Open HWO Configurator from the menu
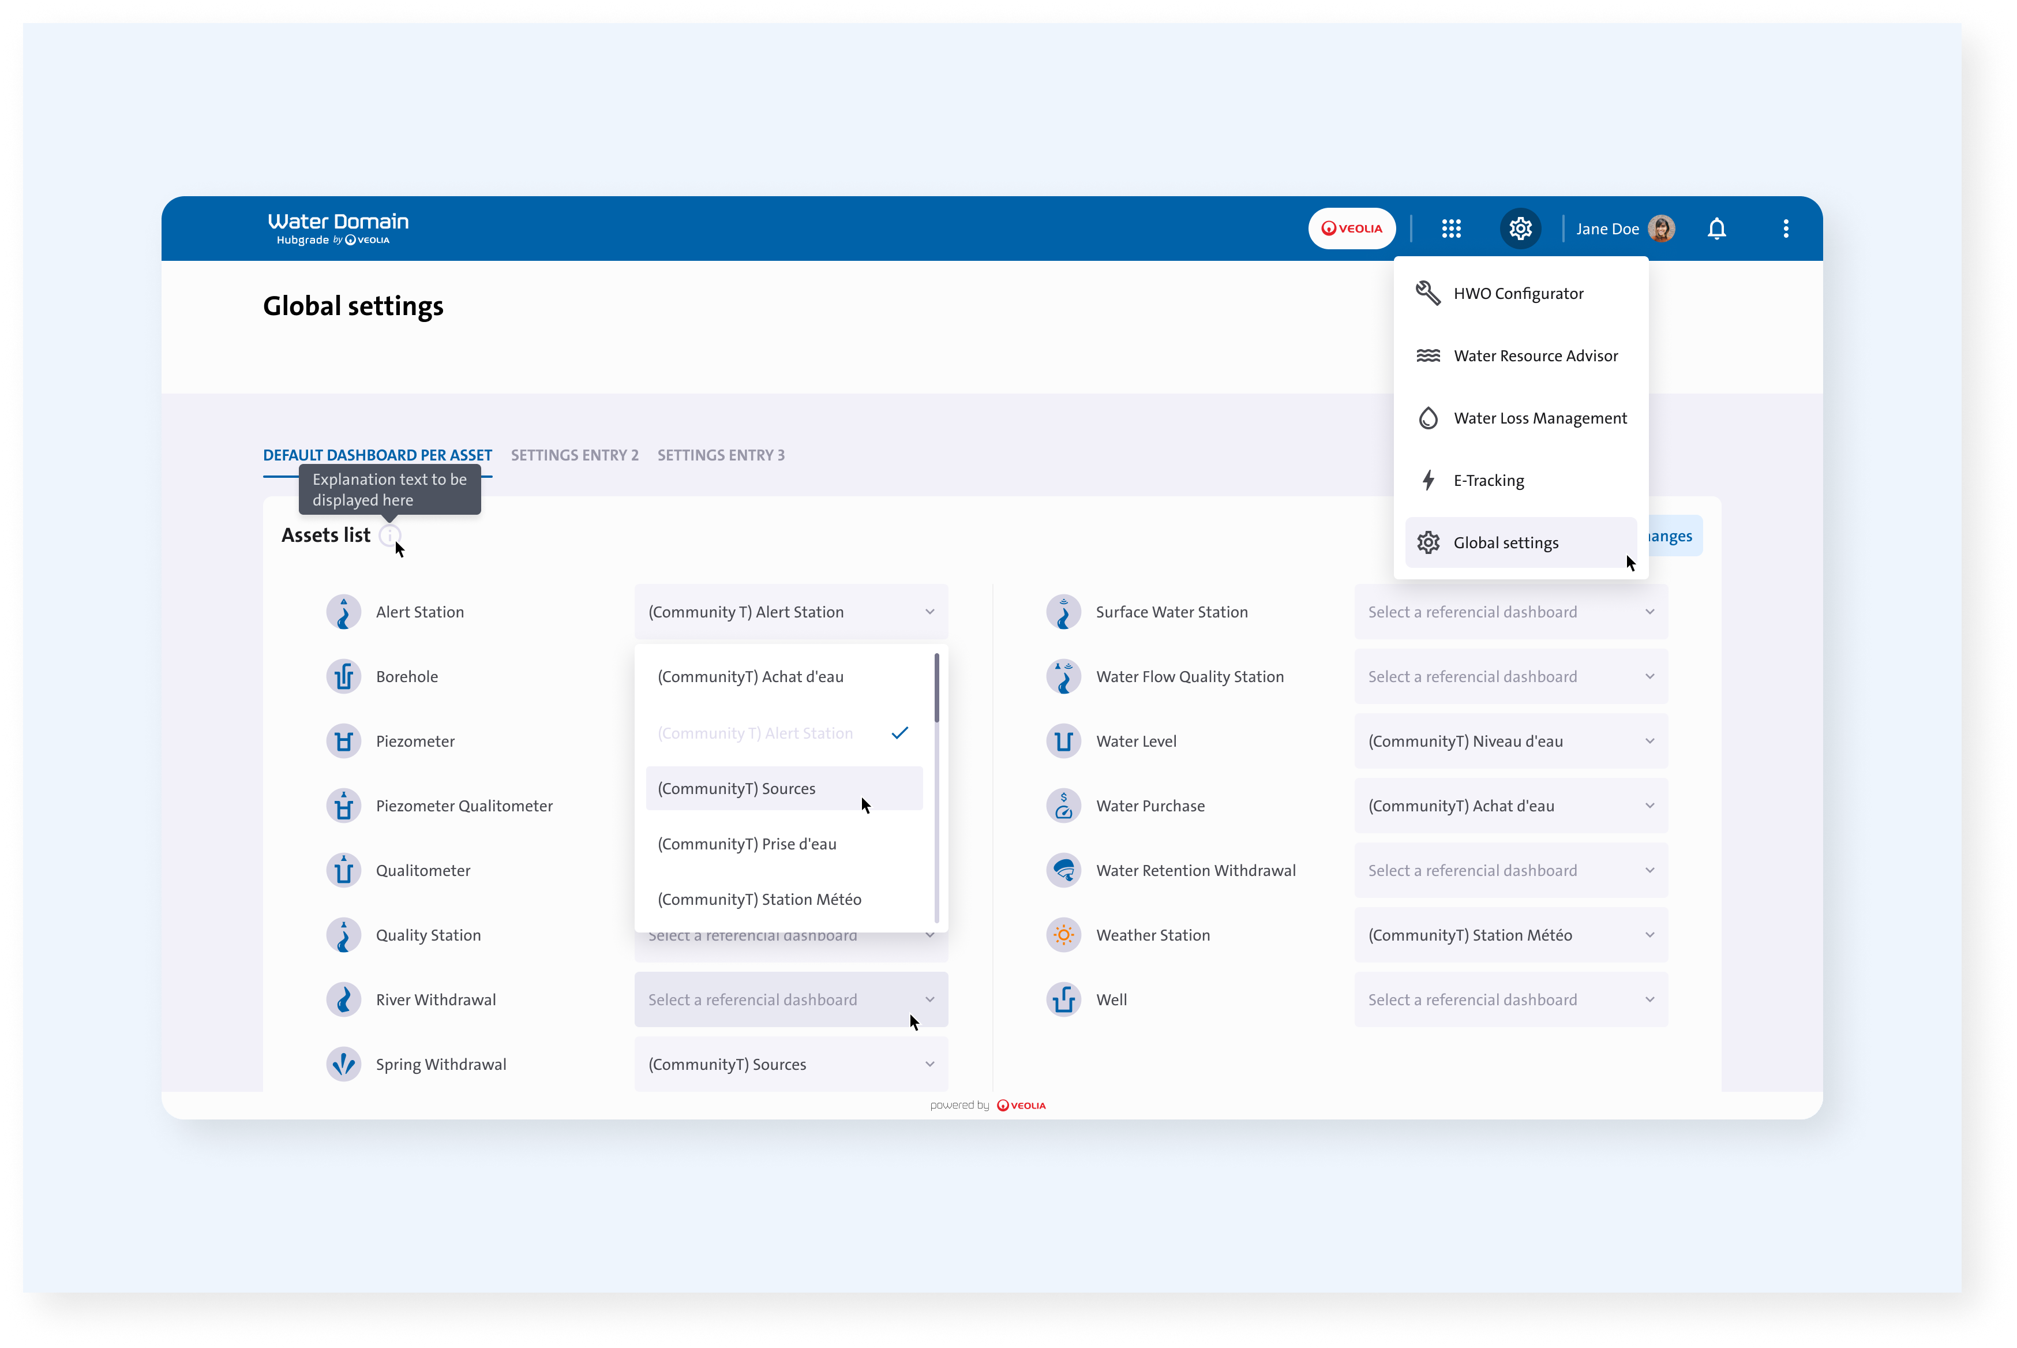2017x1348 pixels. (x=1520, y=293)
